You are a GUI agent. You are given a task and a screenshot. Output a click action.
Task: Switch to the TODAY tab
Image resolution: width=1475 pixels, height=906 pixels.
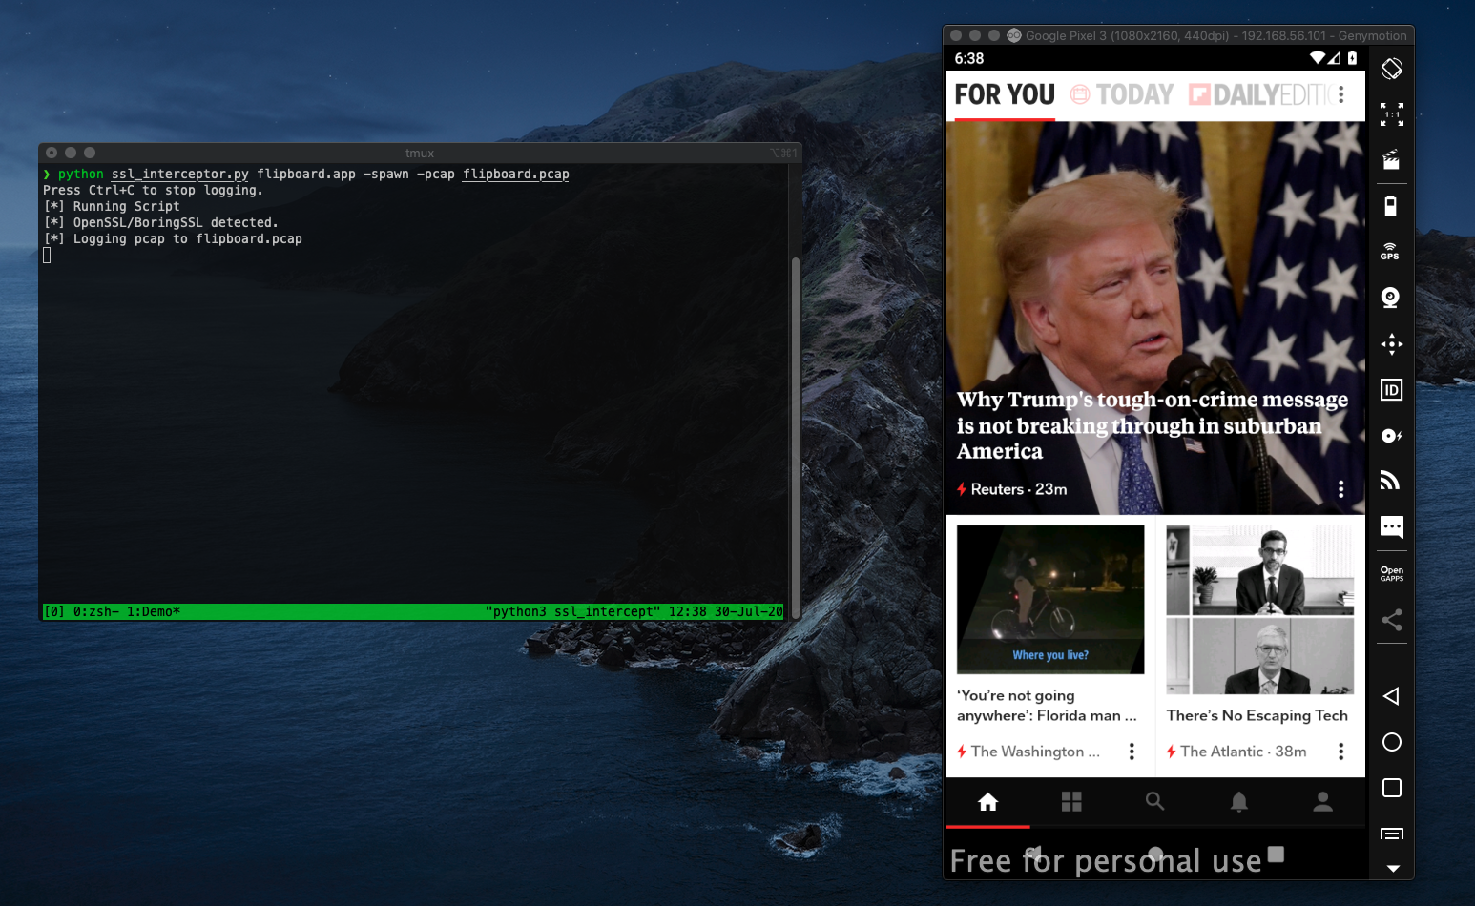pyautogui.click(x=1122, y=94)
